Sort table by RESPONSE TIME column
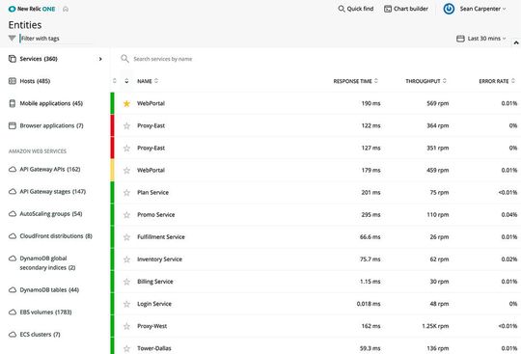 click(355, 81)
